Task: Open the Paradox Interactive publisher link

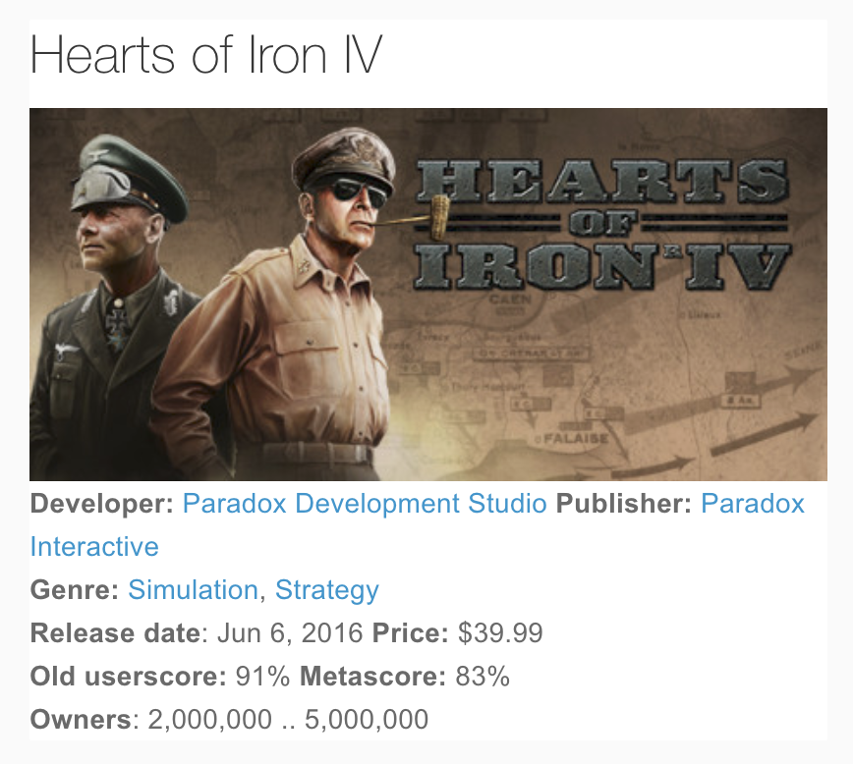Action: pyautogui.click(x=752, y=504)
